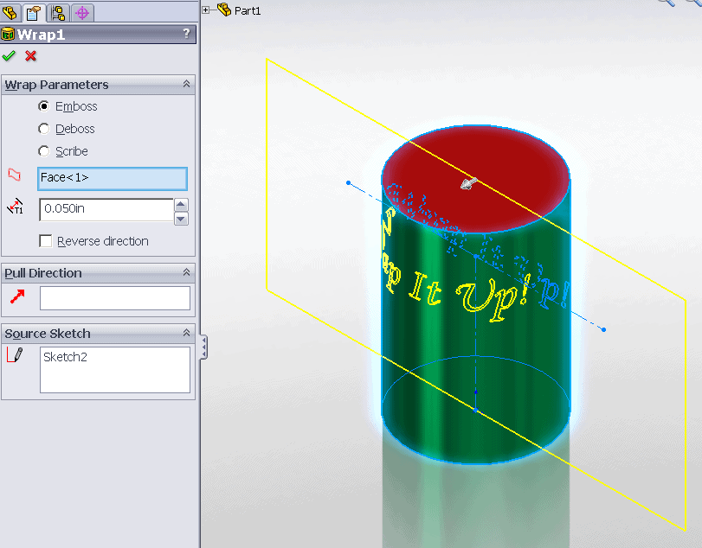Select the Emboss radio option
This screenshot has width=702, height=548.
44,106
